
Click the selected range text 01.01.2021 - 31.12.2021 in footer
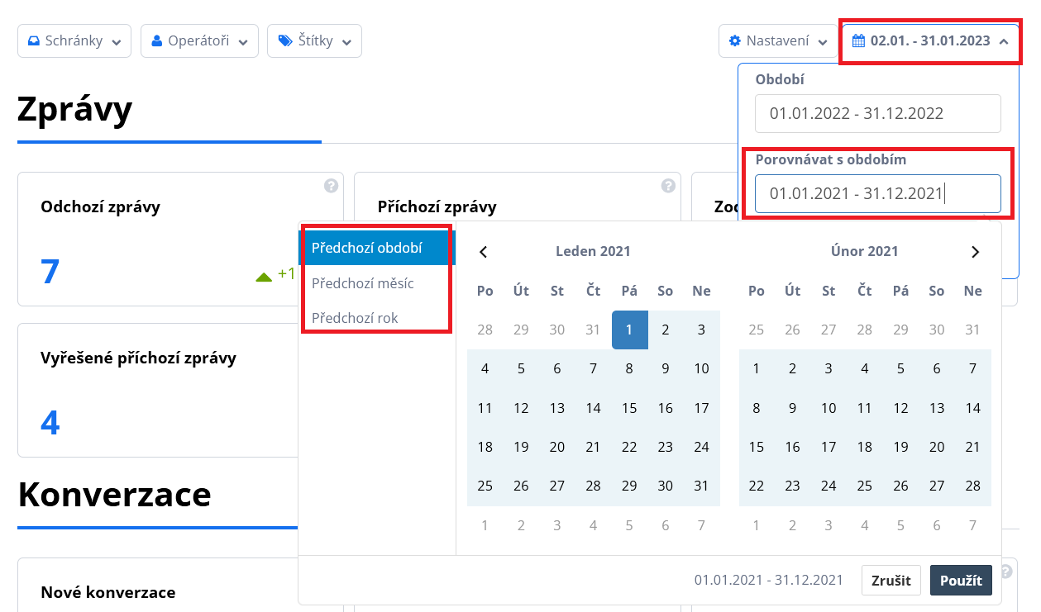(769, 580)
